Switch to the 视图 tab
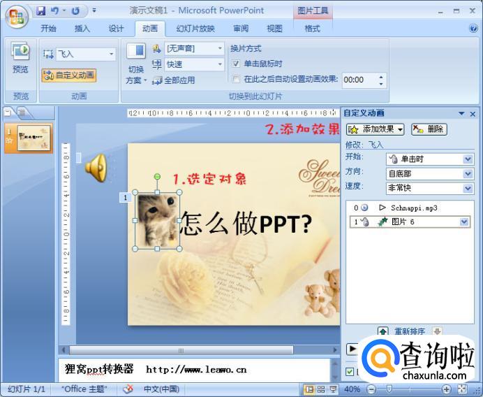Viewport: 483px width, 397px height. [x=274, y=29]
